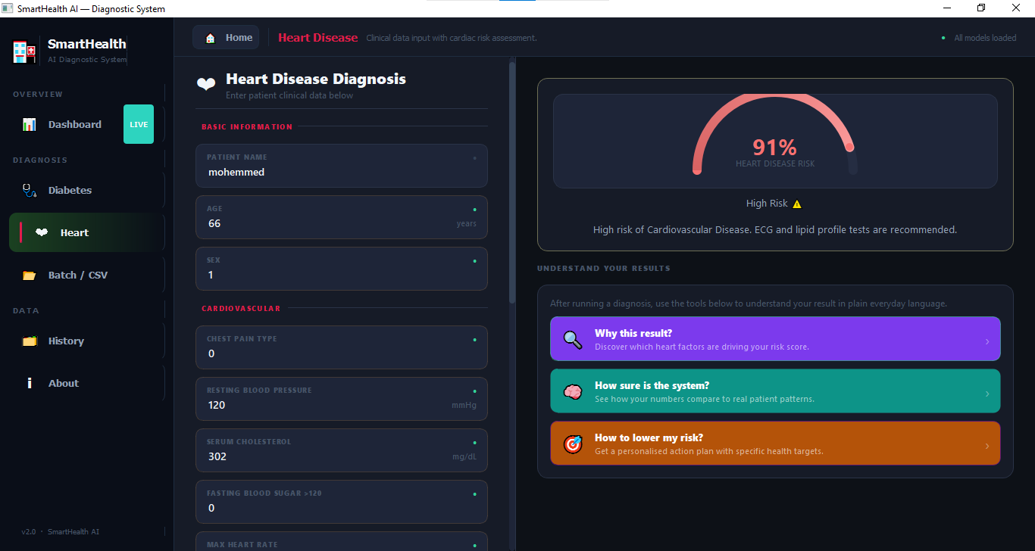The width and height of the screenshot is (1035, 551).
Task: Click the Heart icon in sidebar
Action: pyautogui.click(x=42, y=232)
